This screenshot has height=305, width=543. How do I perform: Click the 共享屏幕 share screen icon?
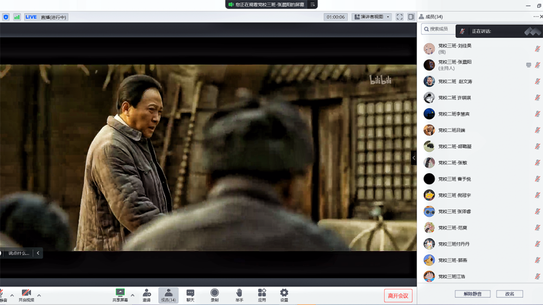[120, 292]
